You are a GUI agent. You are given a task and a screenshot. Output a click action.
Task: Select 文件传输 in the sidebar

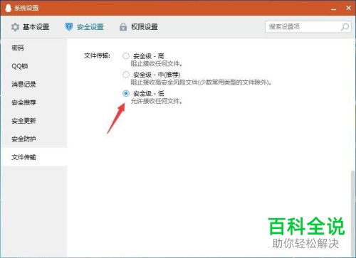point(33,157)
